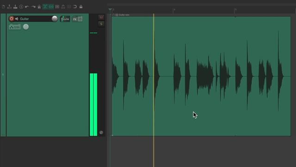This screenshot has width=296, height=167.
Task: Save the project with the toolbar icon
Action: click(15, 7)
